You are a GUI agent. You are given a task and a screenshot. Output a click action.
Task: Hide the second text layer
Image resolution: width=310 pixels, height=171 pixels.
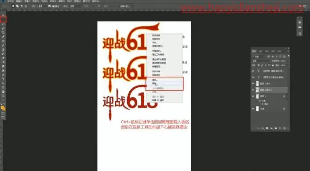253,77
